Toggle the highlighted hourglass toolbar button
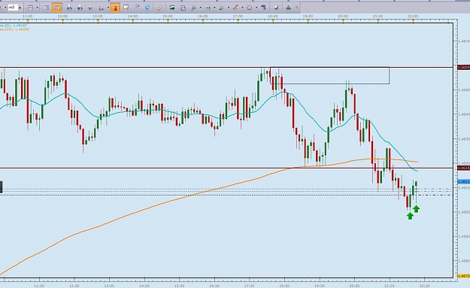 [x=115, y=8]
